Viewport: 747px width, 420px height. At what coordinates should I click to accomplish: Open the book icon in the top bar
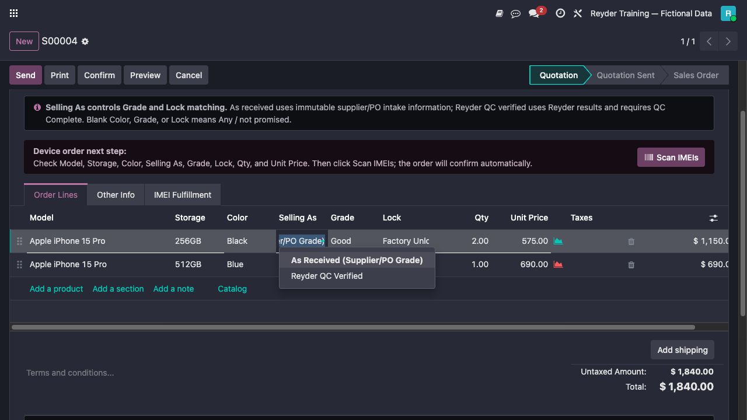pos(499,13)
